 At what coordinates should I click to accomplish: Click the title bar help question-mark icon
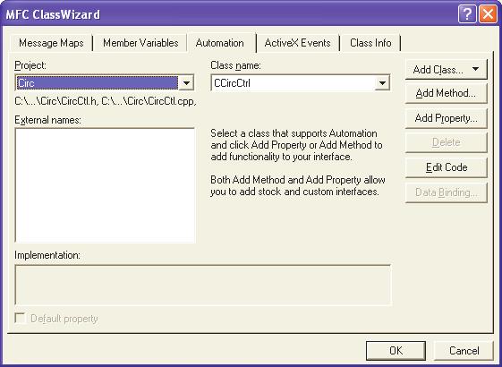click(467, 14)
